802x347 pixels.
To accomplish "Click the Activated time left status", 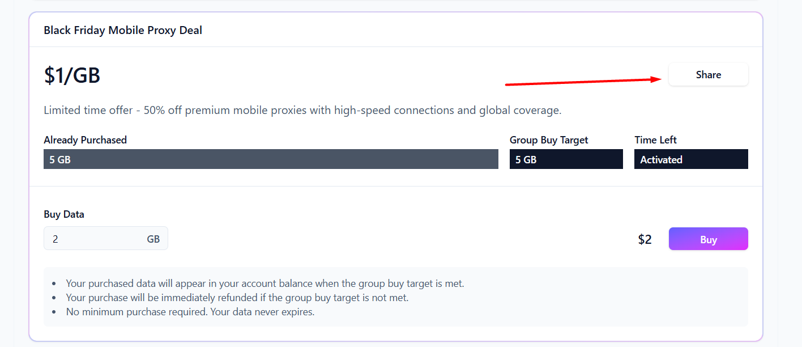I will (x=690, y=159).
